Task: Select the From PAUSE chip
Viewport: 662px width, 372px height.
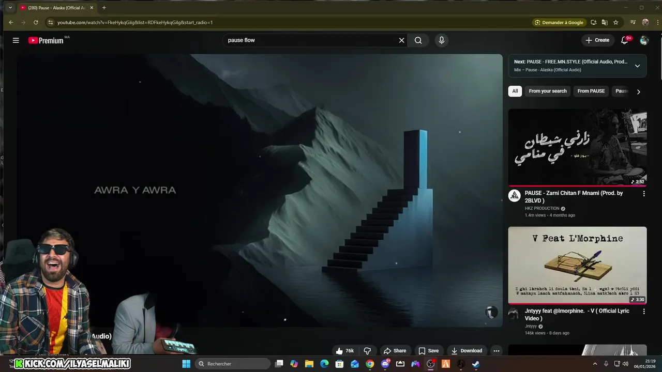Action: point(591,91)
